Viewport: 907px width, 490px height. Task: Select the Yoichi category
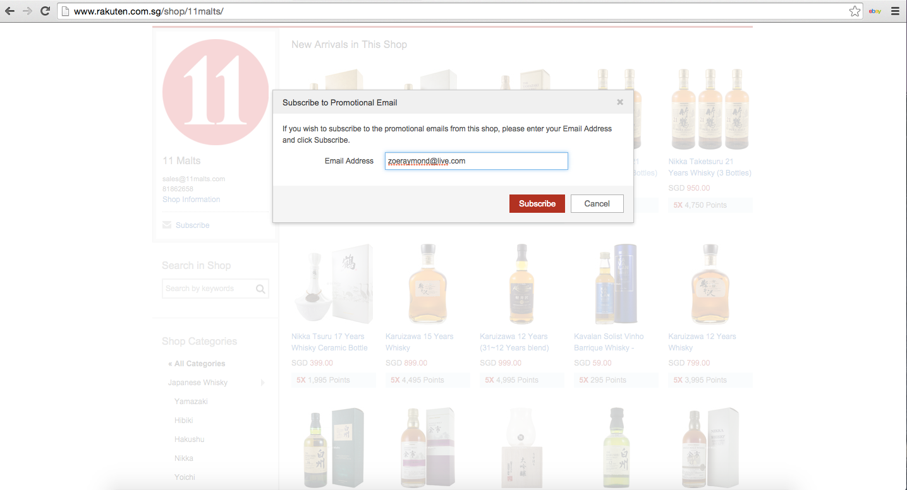point(185,477)
